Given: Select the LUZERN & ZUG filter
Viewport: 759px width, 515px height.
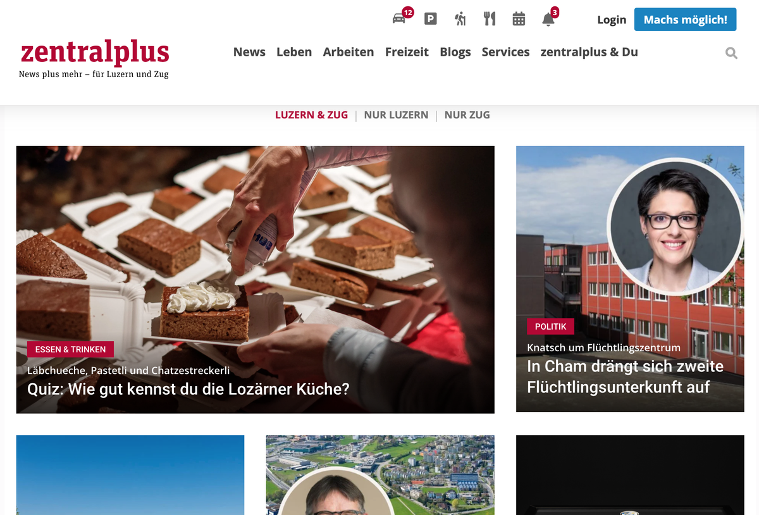Looking at the screenshot, I should 311,115.
